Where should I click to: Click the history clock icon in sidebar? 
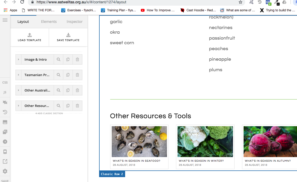coord(5,112)
